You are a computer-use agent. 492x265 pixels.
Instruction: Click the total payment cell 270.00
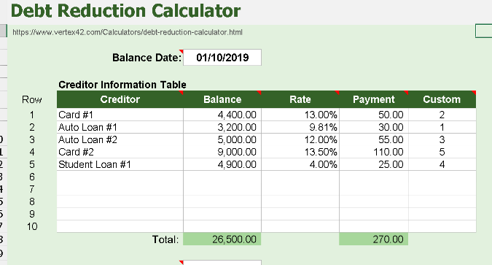point(374,239)
